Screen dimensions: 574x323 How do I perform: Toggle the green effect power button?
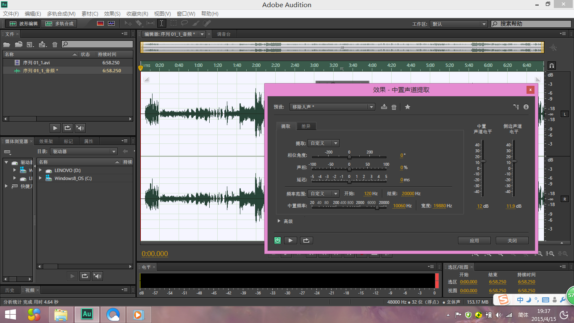277,241
